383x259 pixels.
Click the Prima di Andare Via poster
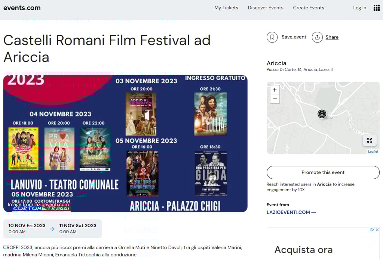[x=59, y=149]
